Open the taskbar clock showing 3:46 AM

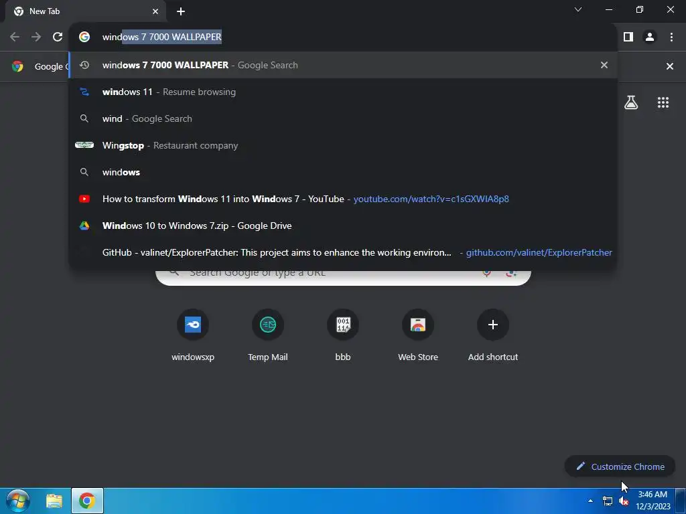[x=653, y=501]
